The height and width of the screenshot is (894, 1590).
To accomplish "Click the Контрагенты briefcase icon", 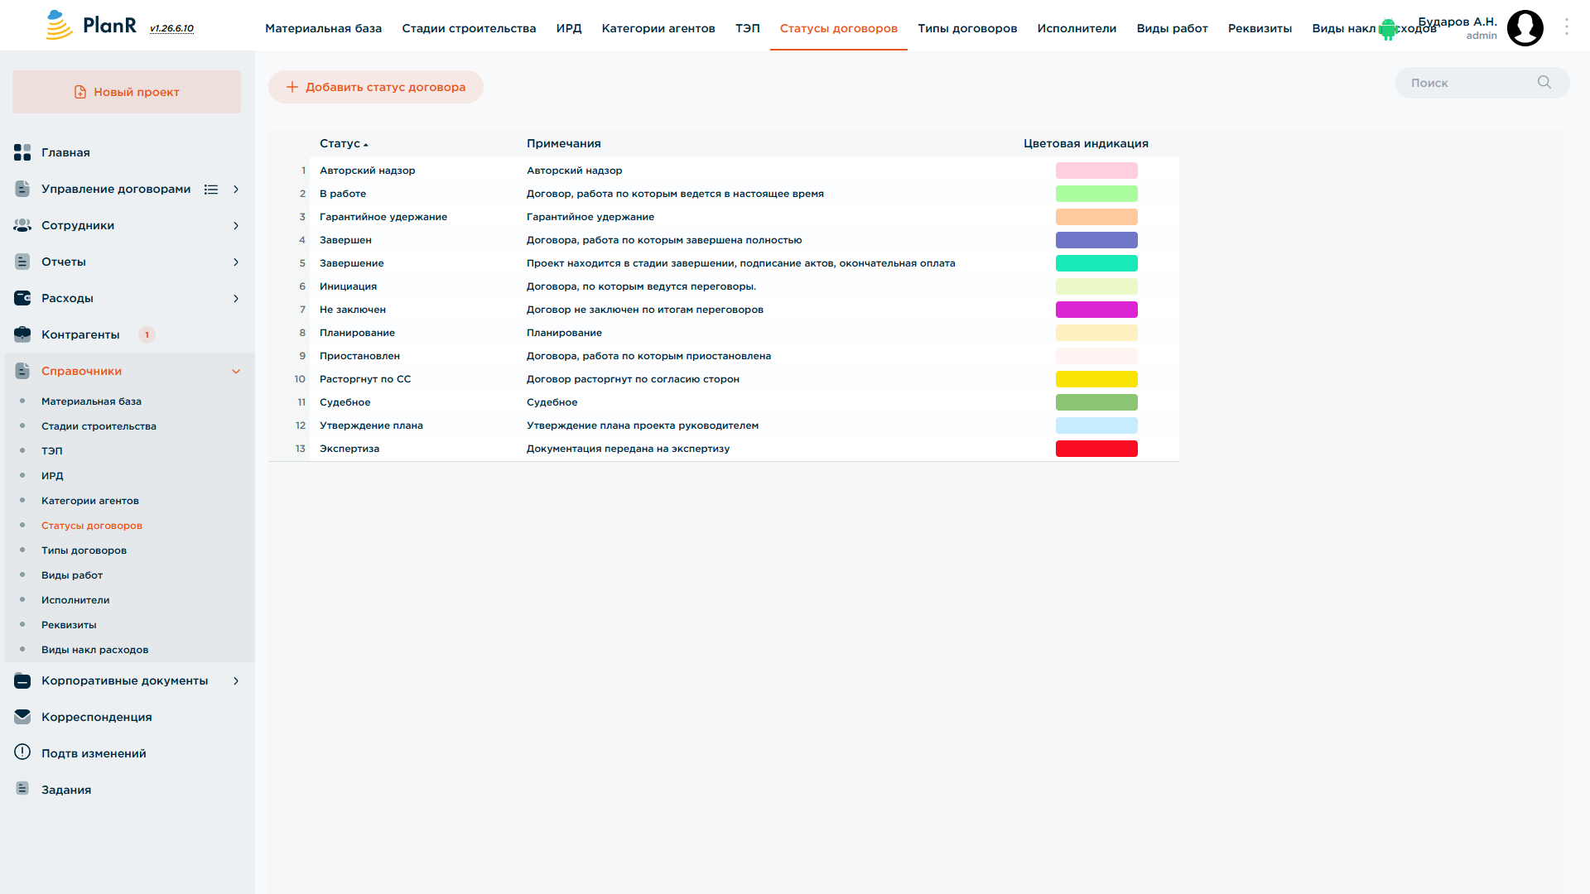I will point(22,334).
